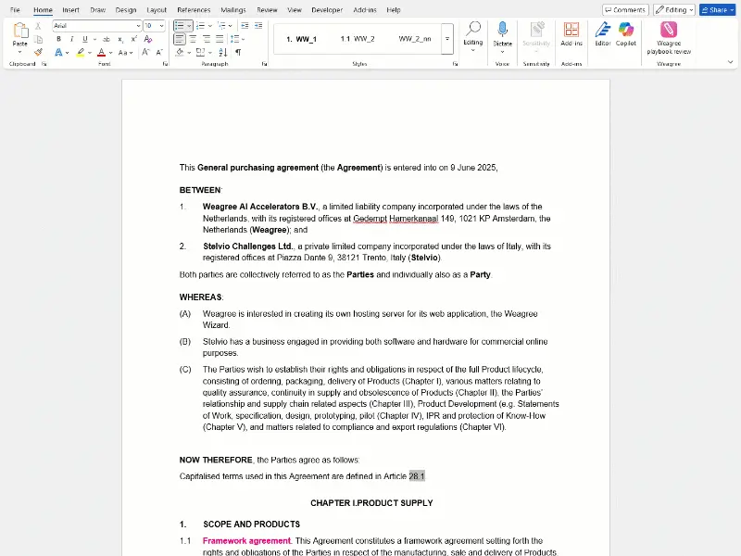
Task: Align paragraph left
Action: 180,39
